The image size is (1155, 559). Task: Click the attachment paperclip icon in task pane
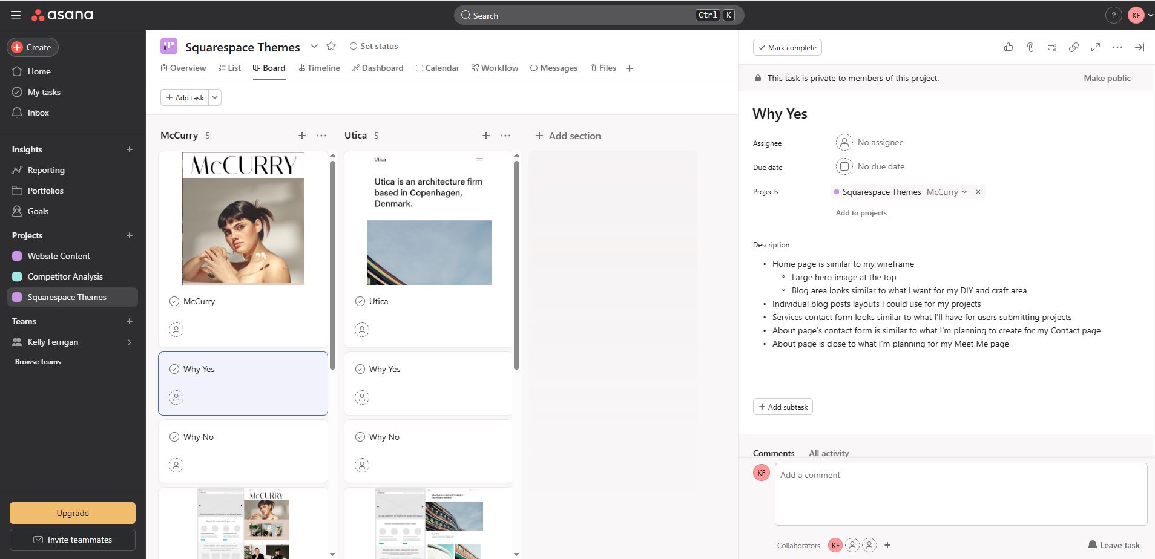(1030, 47)
